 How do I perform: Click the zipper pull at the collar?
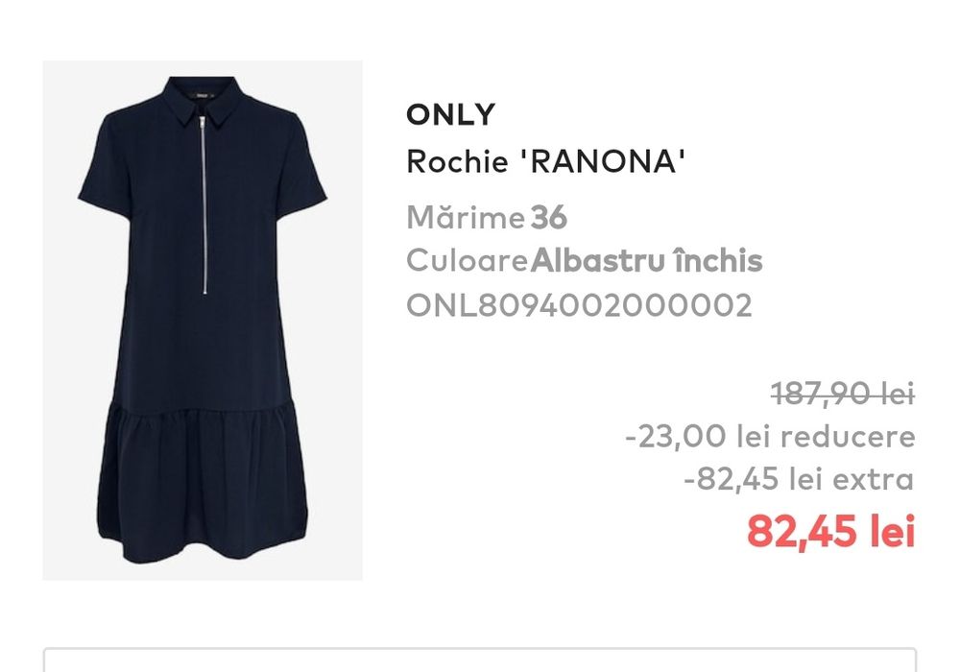pyautogui.click(x=203, y=121)
